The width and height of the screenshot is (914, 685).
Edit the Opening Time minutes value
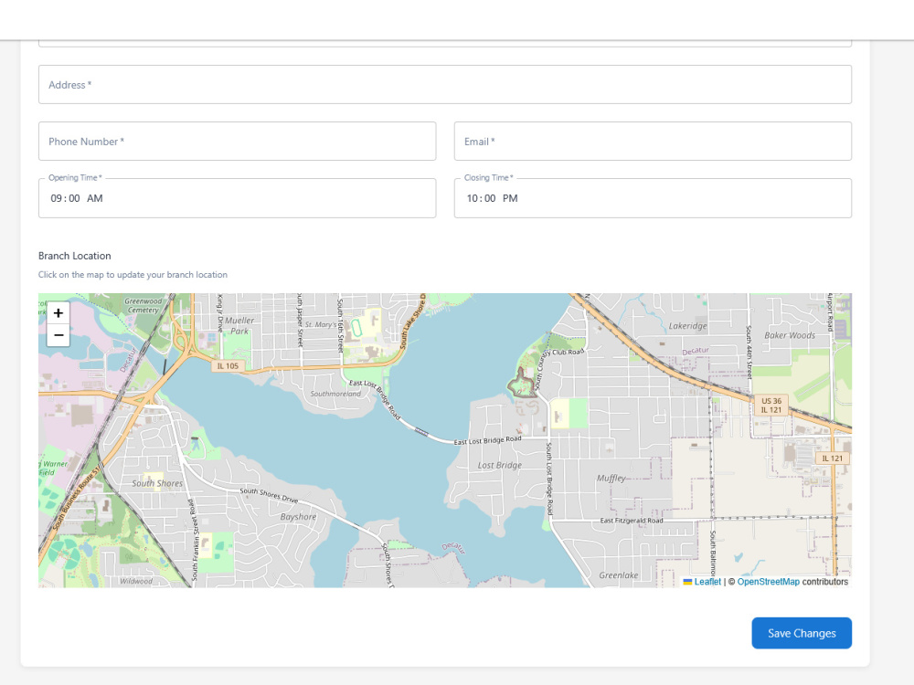click(x=74, y=198)
